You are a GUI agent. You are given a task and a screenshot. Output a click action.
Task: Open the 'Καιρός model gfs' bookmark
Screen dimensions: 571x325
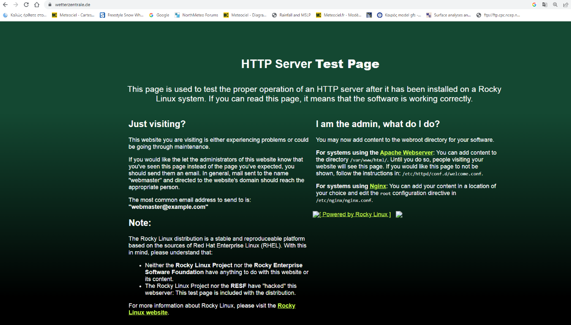(x=399, y=15)
